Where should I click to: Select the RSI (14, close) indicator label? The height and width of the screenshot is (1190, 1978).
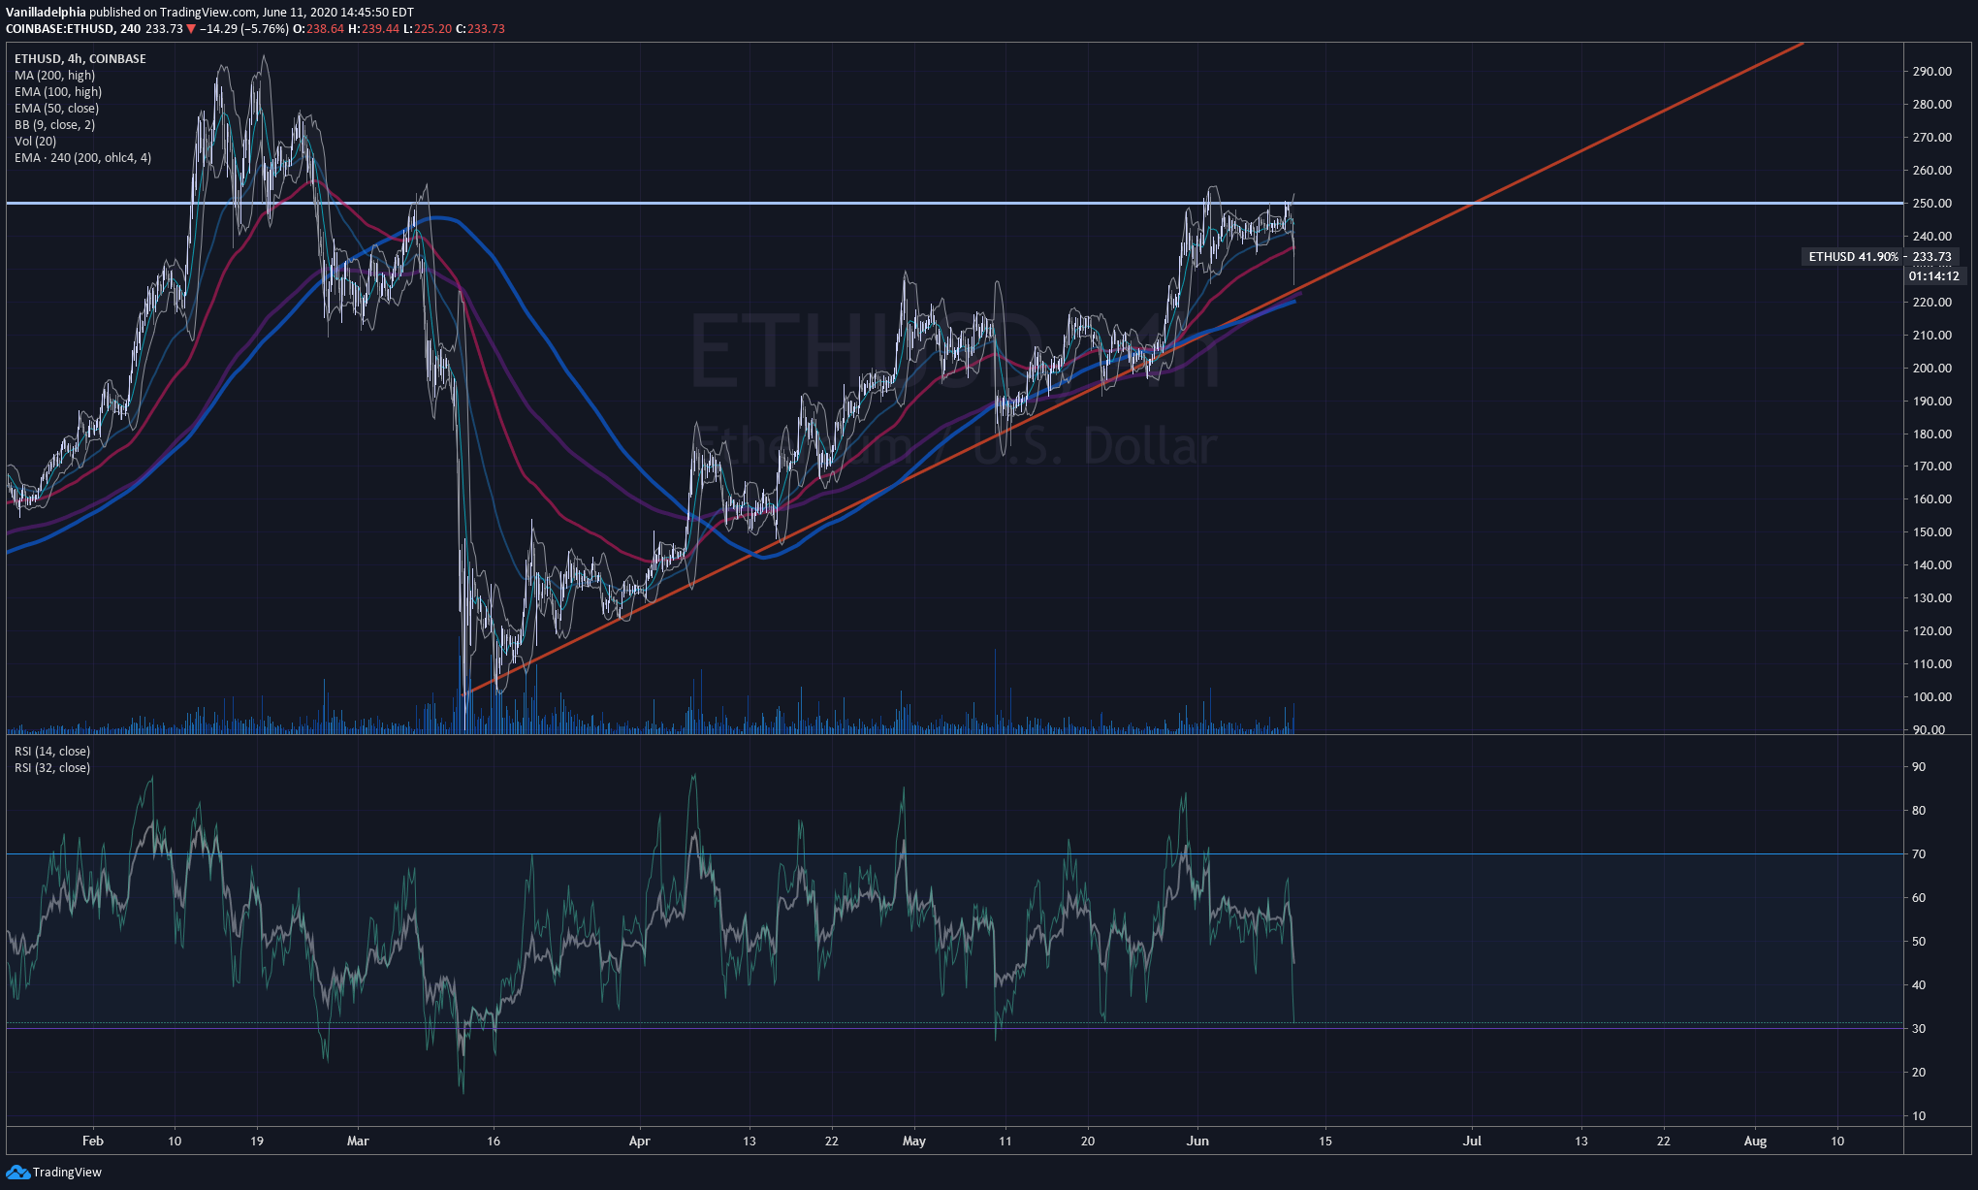click(52, 752)
